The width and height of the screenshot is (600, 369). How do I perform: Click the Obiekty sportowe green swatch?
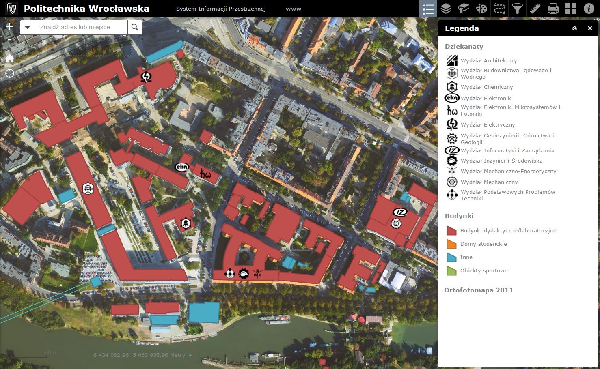[451, 270]
